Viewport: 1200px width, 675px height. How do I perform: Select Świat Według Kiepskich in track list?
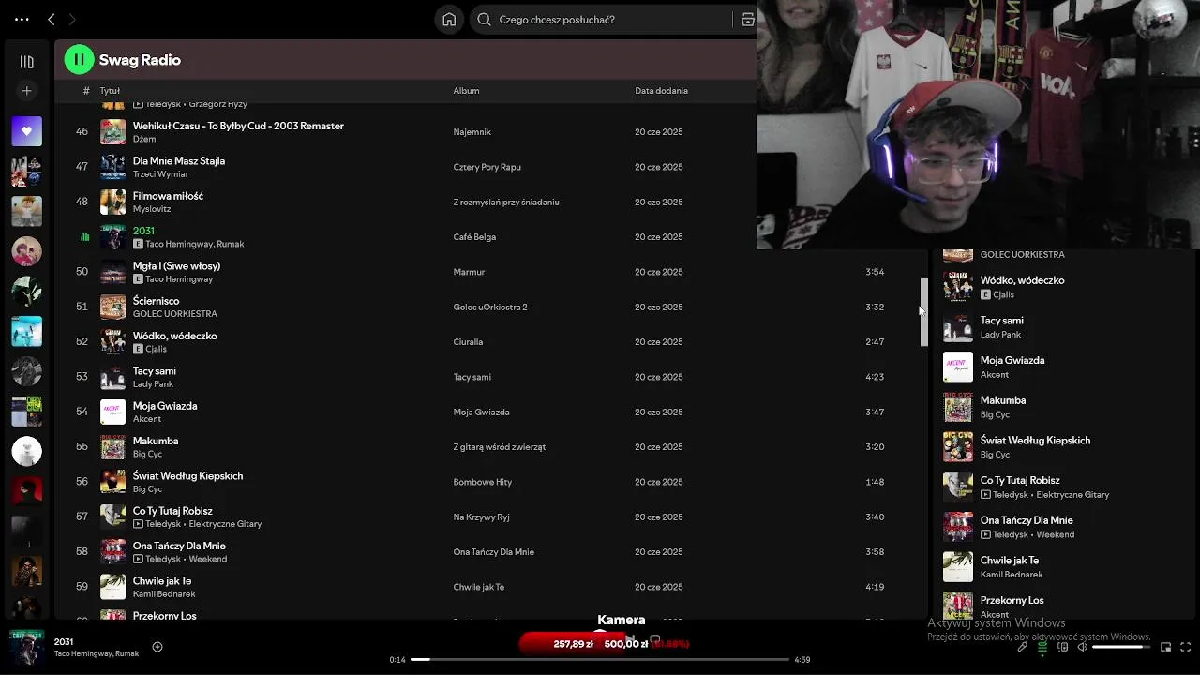tap(187, 476)
